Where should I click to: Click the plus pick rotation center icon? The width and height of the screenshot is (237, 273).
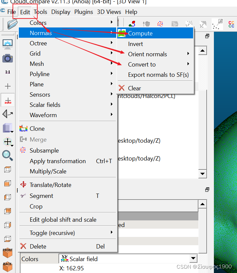point(8,86)
